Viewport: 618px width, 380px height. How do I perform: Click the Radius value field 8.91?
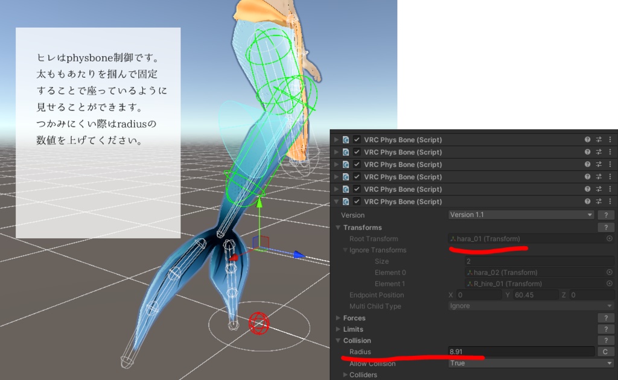[521, 352]
